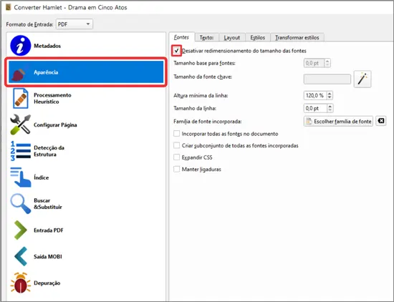Select the Entrada PDF arrow icon

(x=20, y=230)
